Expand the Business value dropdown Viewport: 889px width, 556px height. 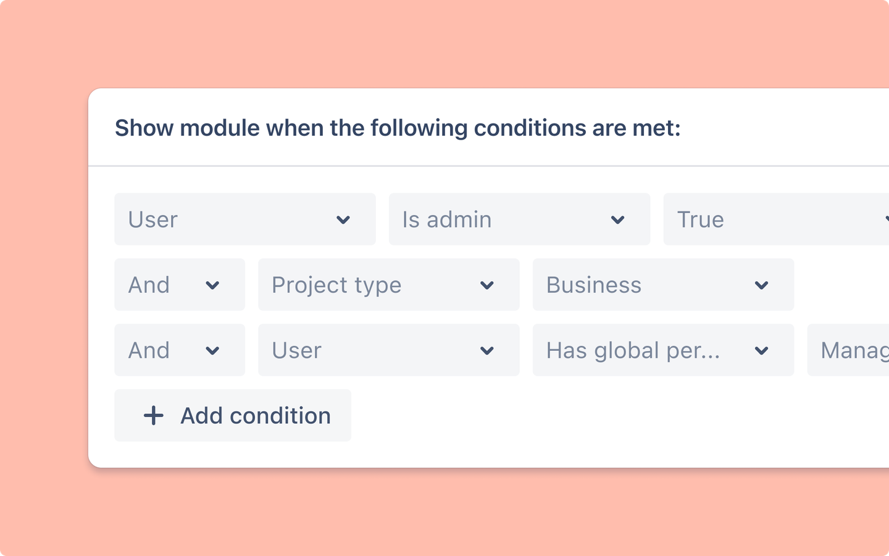663,285
